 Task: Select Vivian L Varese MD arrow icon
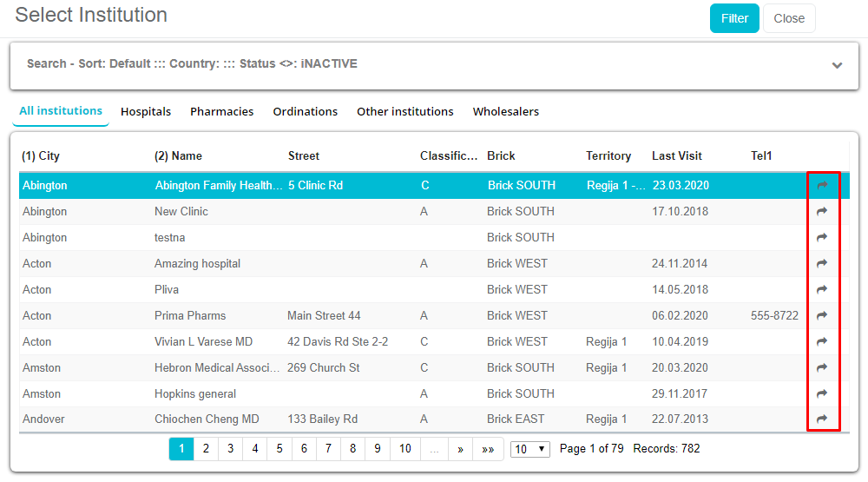pyautogui.click(x=822, y=341)
